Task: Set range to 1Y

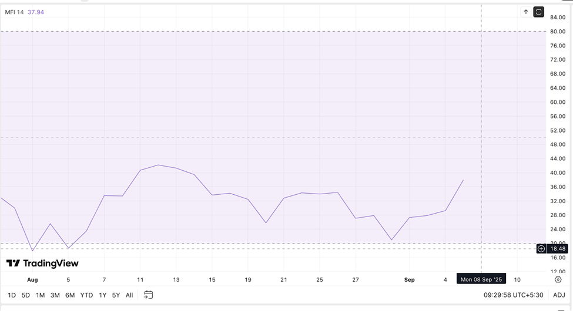Action: click(103, 295)
